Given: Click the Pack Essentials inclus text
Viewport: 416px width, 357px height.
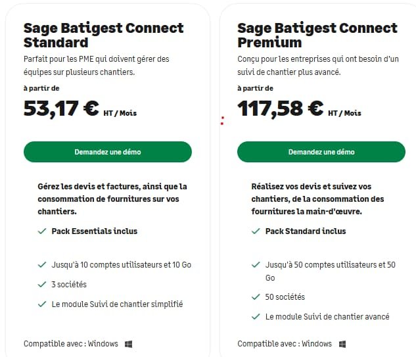Looking at the screenshot, I should 95,231.
